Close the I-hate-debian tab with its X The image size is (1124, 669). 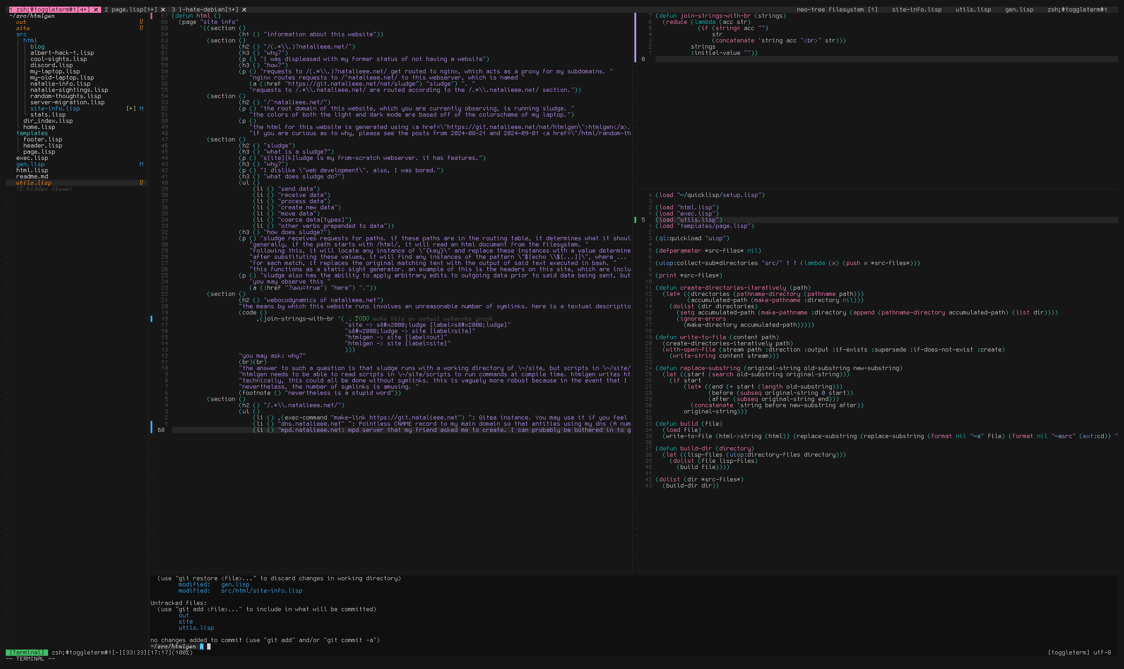click(x=244, y=9)
